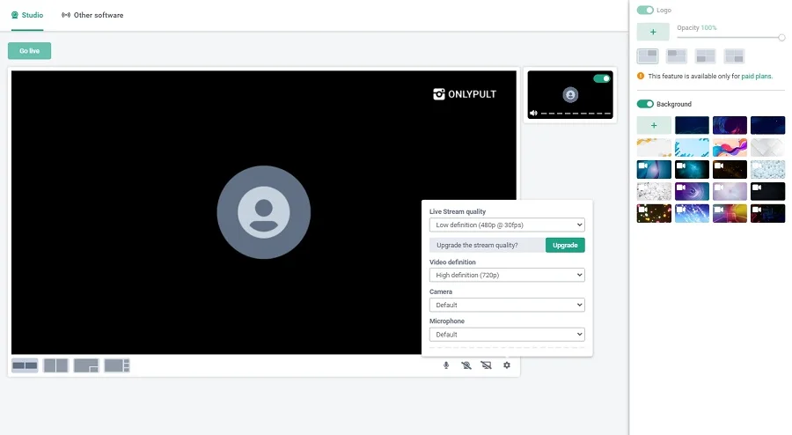
Task: Click the add background plus button
Action: click(x=653, y=125)
